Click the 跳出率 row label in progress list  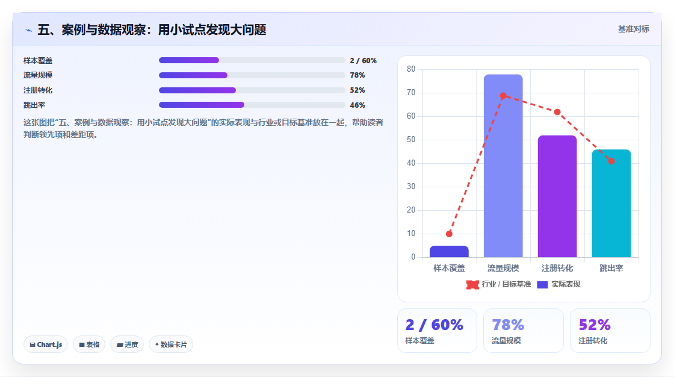click(34, 105)
